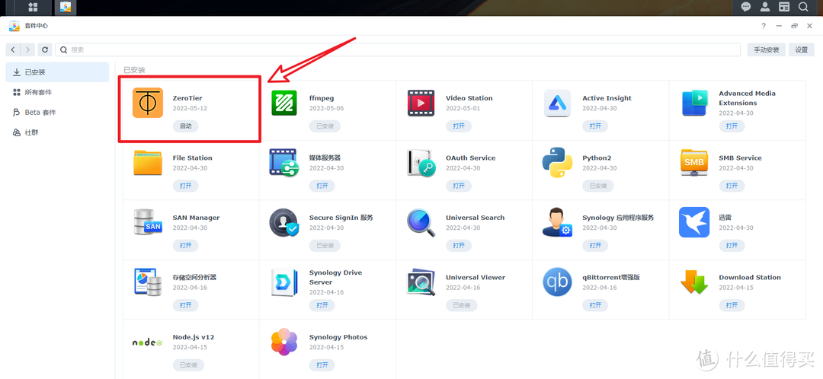
Task: Click 打开 under Synology Photos
Action: coord(322,365)
